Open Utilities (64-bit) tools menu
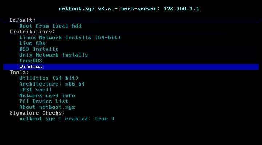262x145 pixels. tap(49, 78)
